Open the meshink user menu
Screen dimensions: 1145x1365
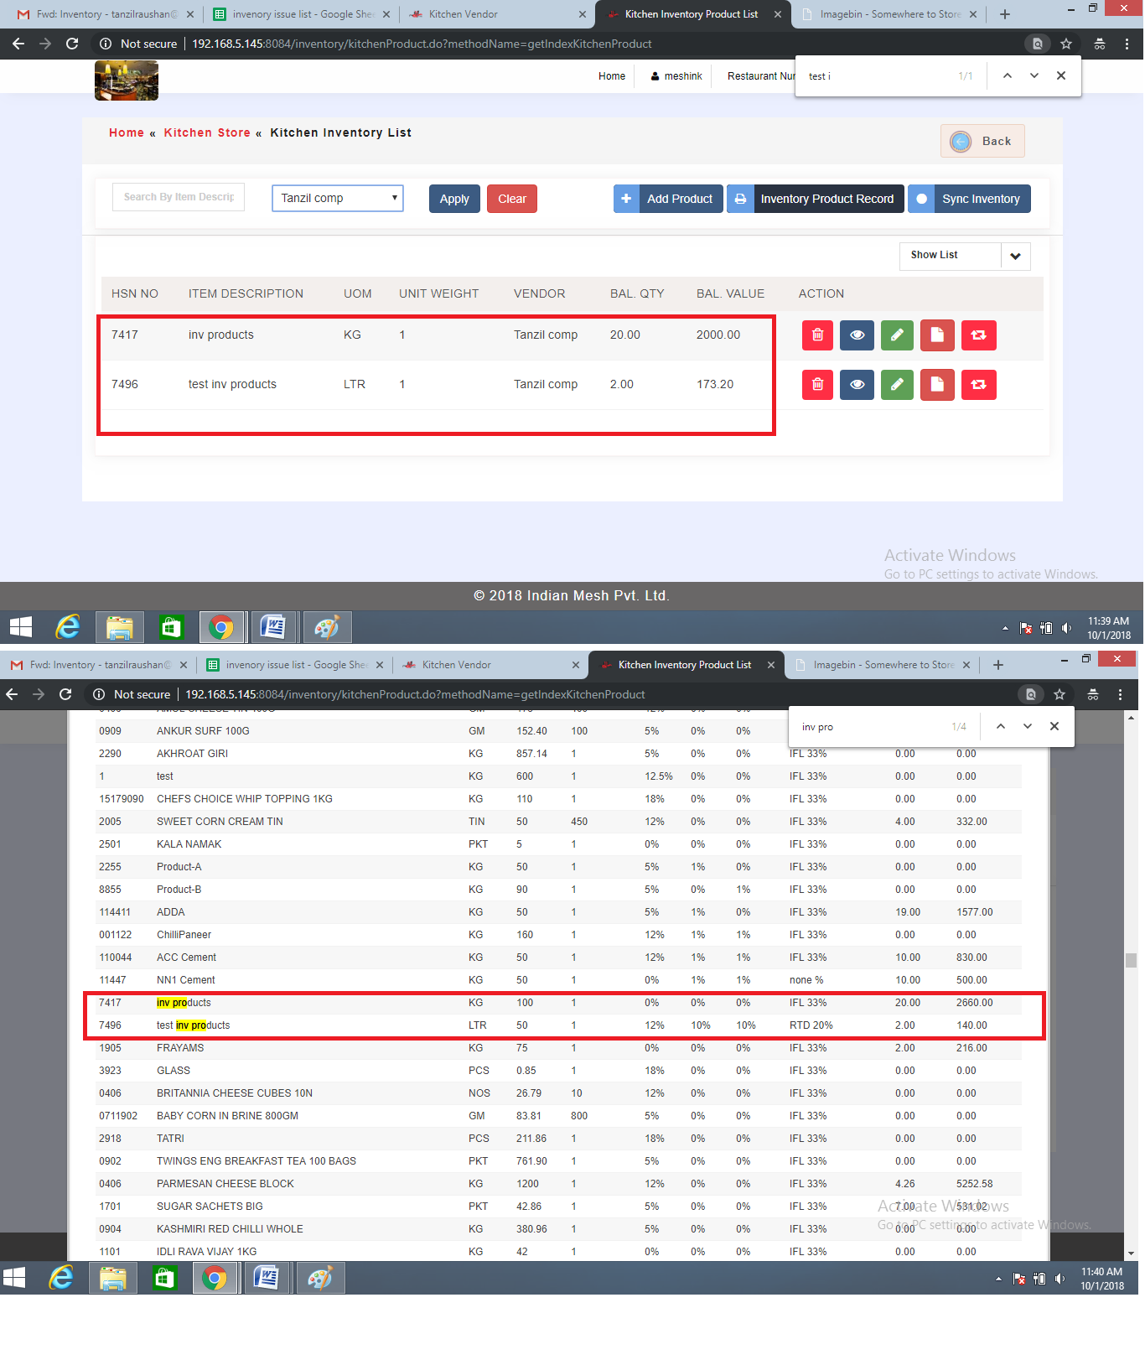(676, 76)
